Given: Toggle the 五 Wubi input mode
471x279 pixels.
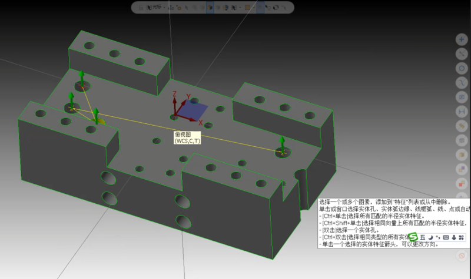Looking at the screenshot, I should [422, 237].
